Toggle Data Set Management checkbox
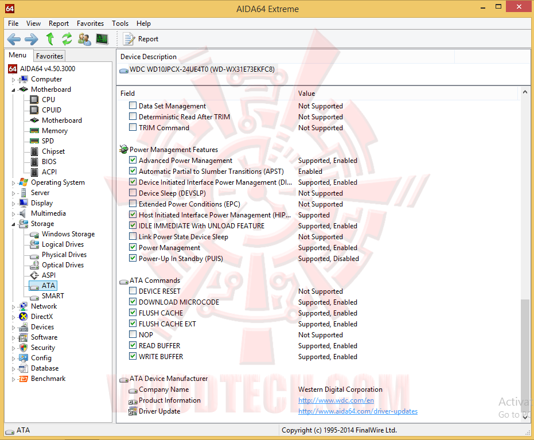 click(133, 106)
